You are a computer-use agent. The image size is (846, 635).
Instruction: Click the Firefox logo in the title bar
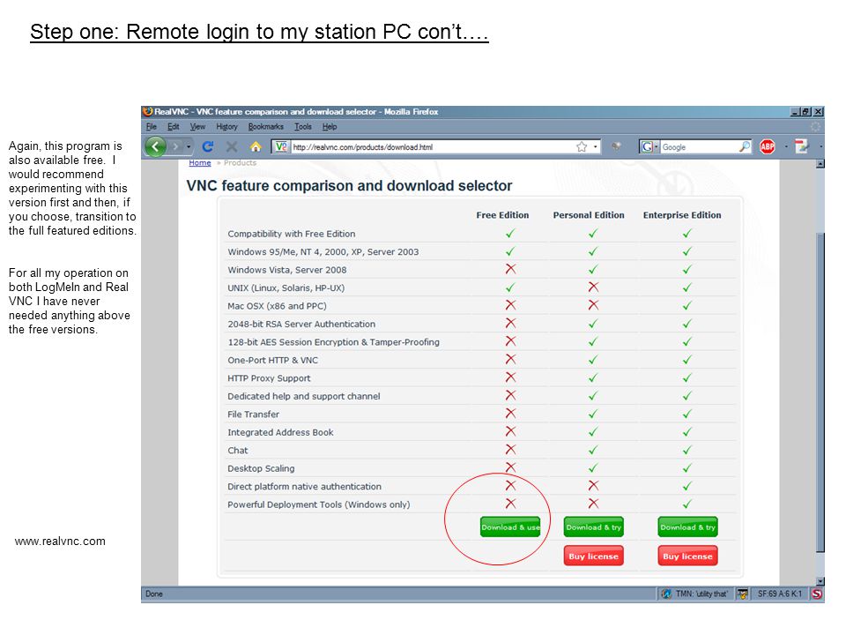click(148, 111)
